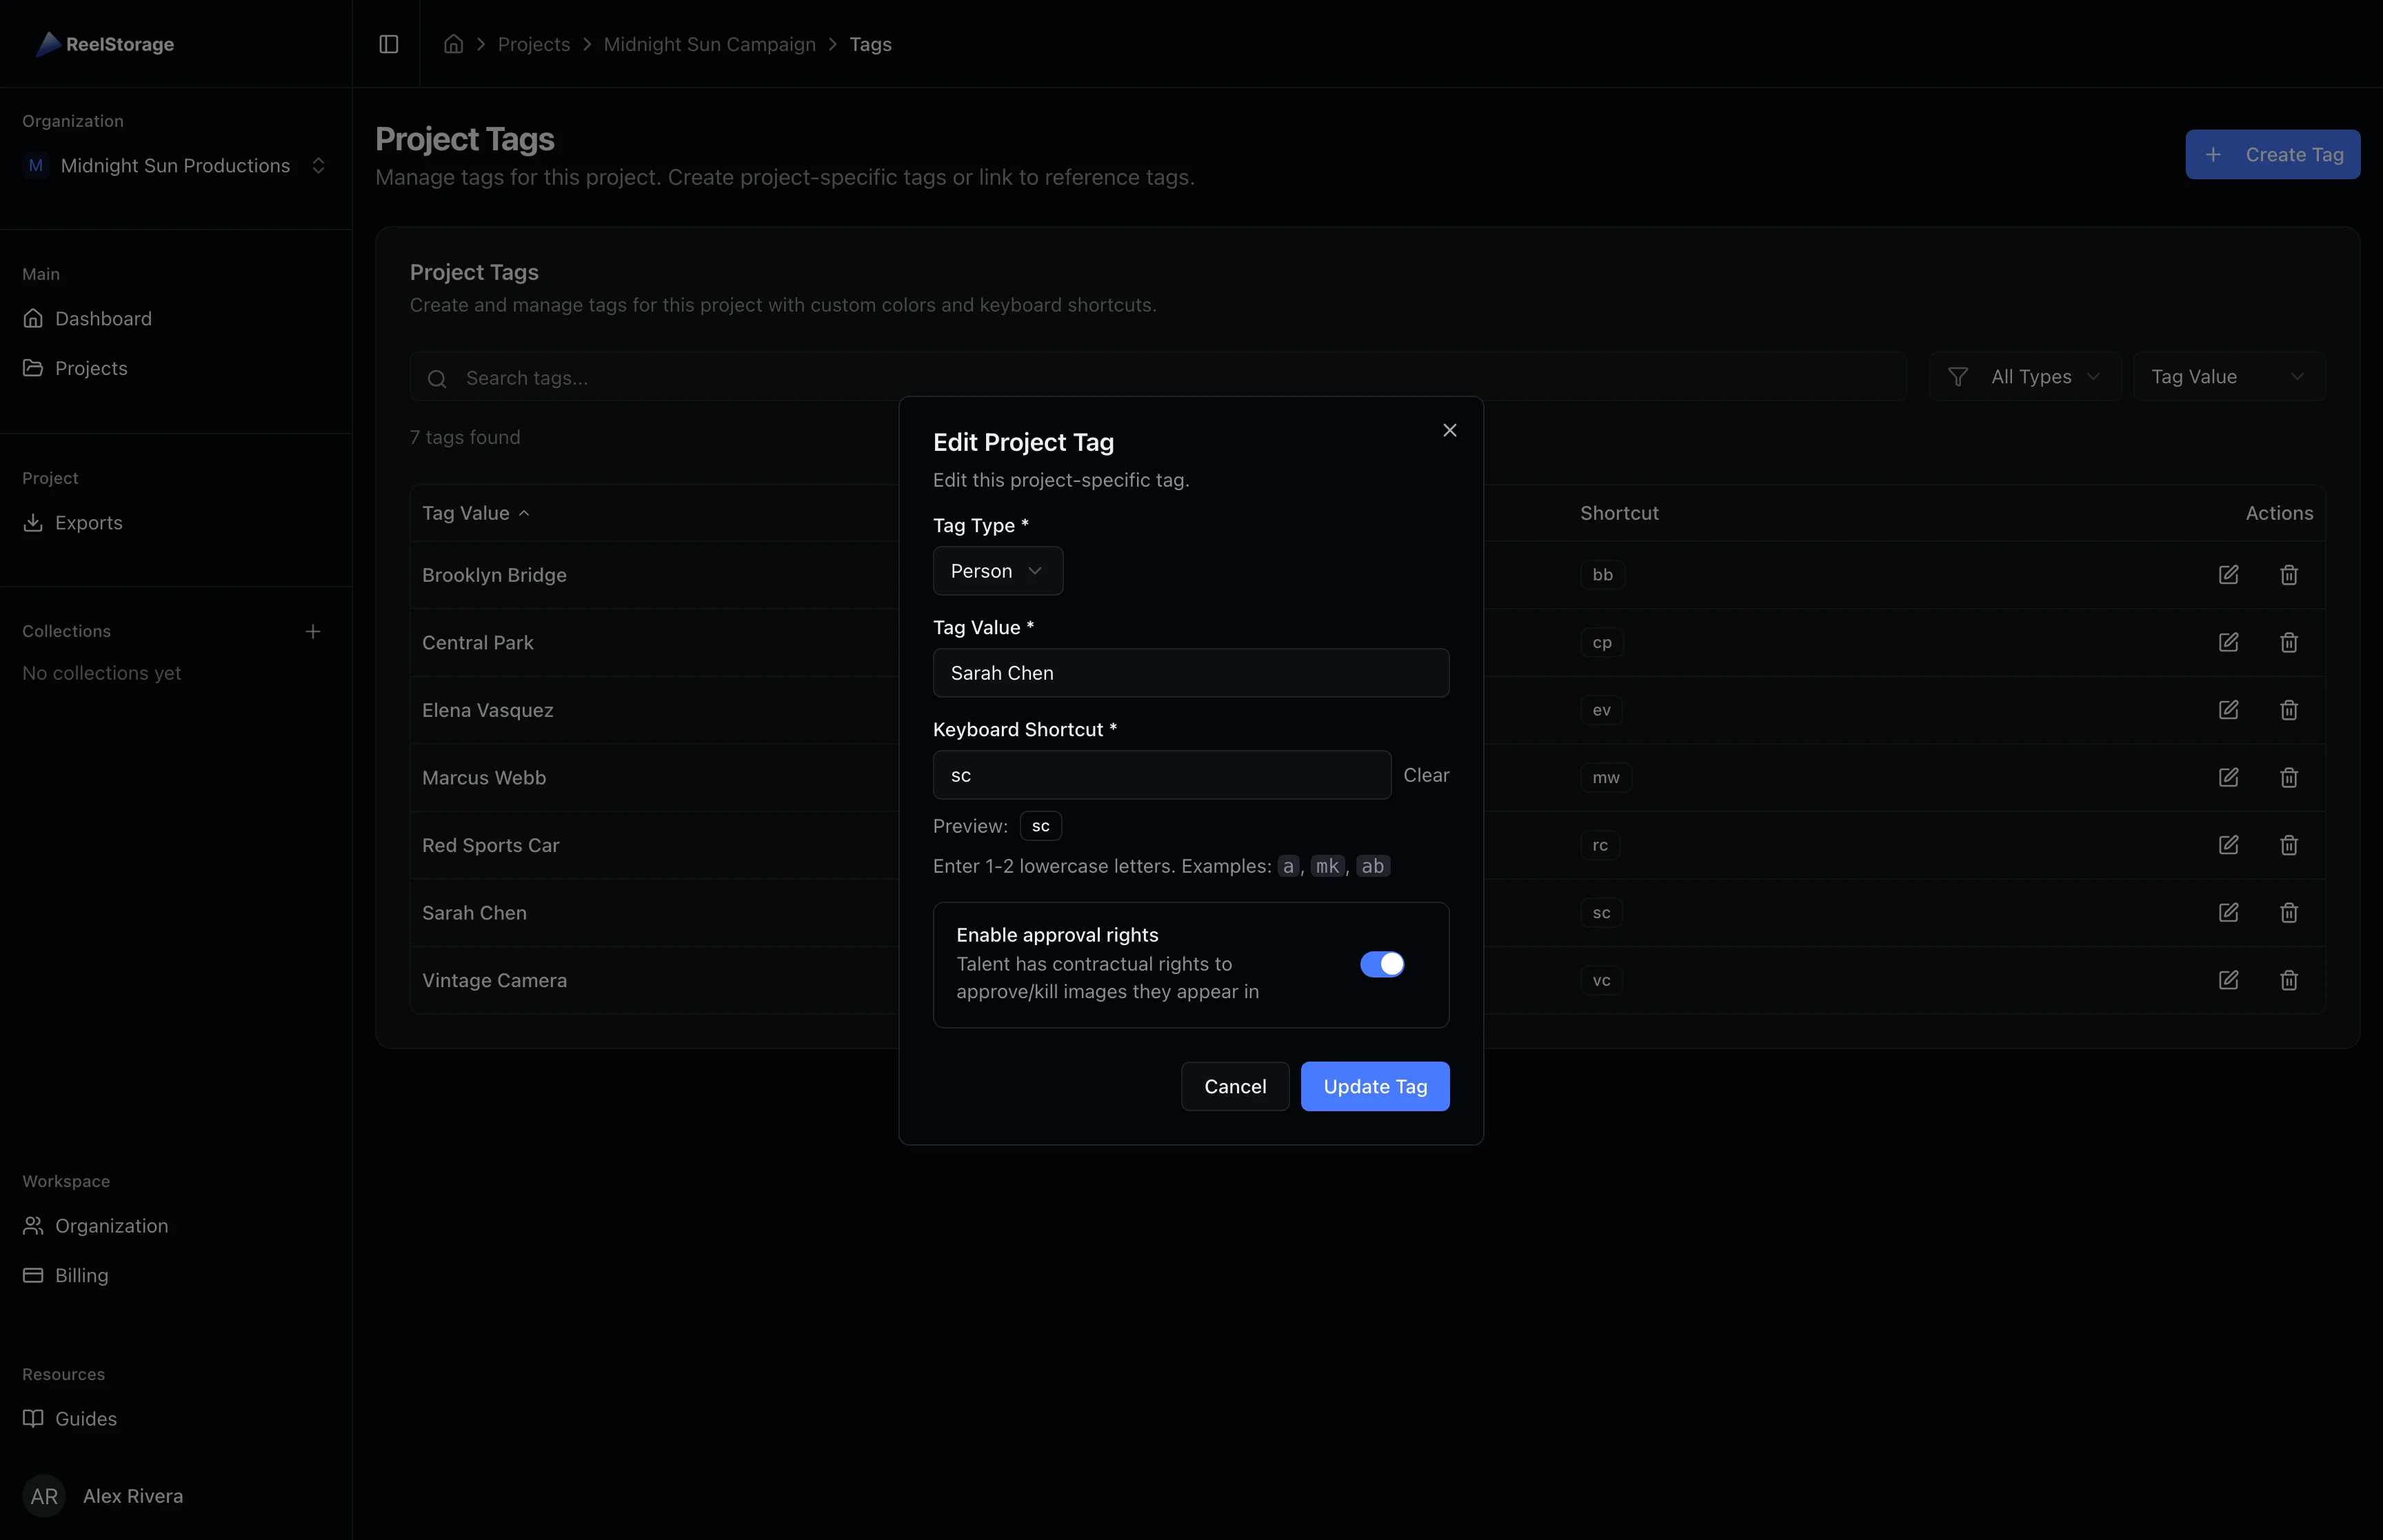Viewport: 2383px width, 1540px height.
Task: Clear the keyboard shortcut field
Action: pyautogui.click(x=1426, y=774)
